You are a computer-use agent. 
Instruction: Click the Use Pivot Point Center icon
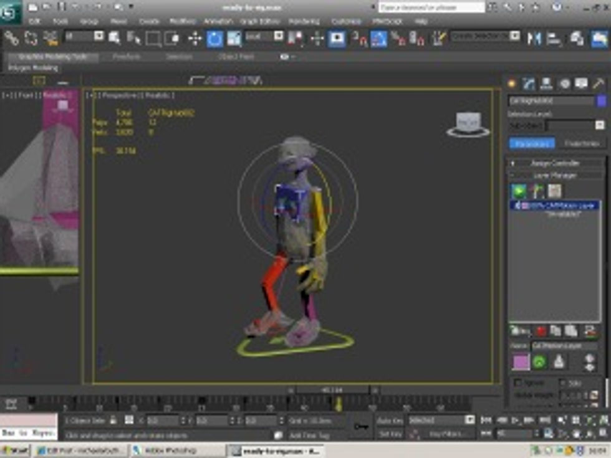coord(296,38)
